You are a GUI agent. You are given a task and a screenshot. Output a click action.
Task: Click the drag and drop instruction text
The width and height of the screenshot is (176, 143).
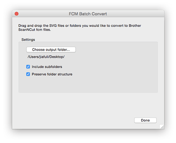point(80,28)
